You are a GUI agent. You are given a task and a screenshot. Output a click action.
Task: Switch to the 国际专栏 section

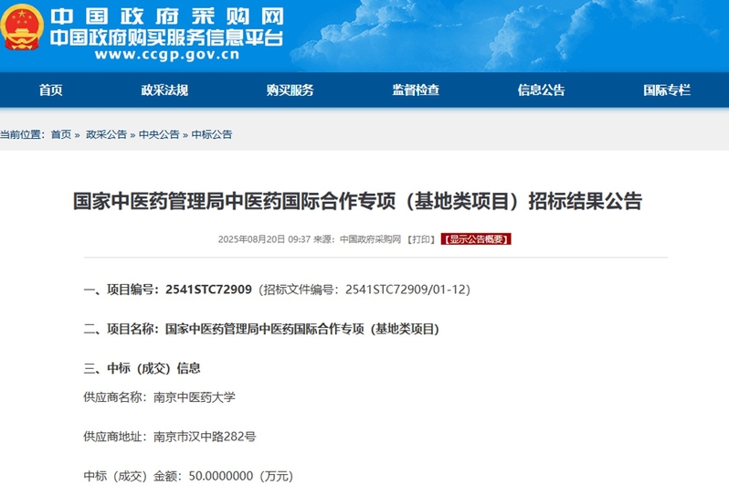pyautogui.click(x=667, y=90)
